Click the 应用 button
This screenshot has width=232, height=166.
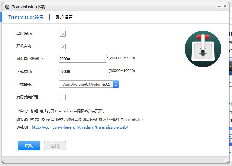pos(55,145)
